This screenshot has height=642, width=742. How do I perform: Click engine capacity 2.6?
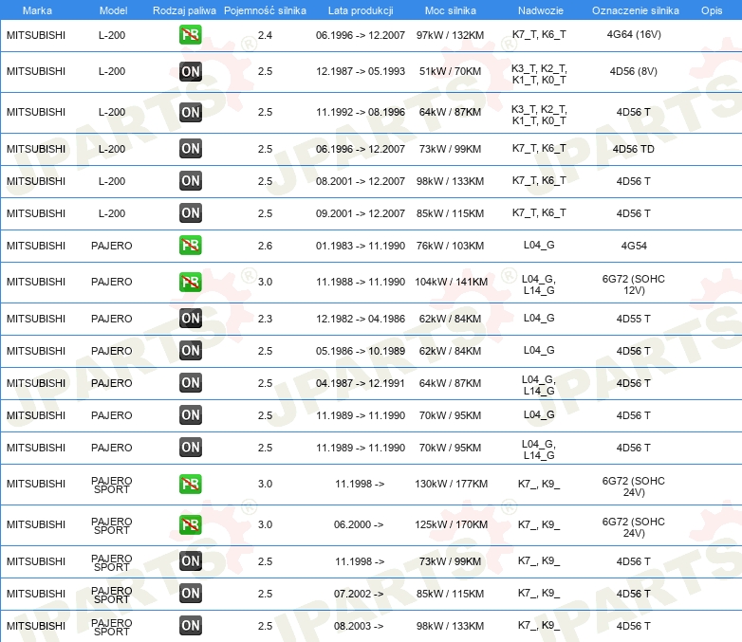coord(265,246)
